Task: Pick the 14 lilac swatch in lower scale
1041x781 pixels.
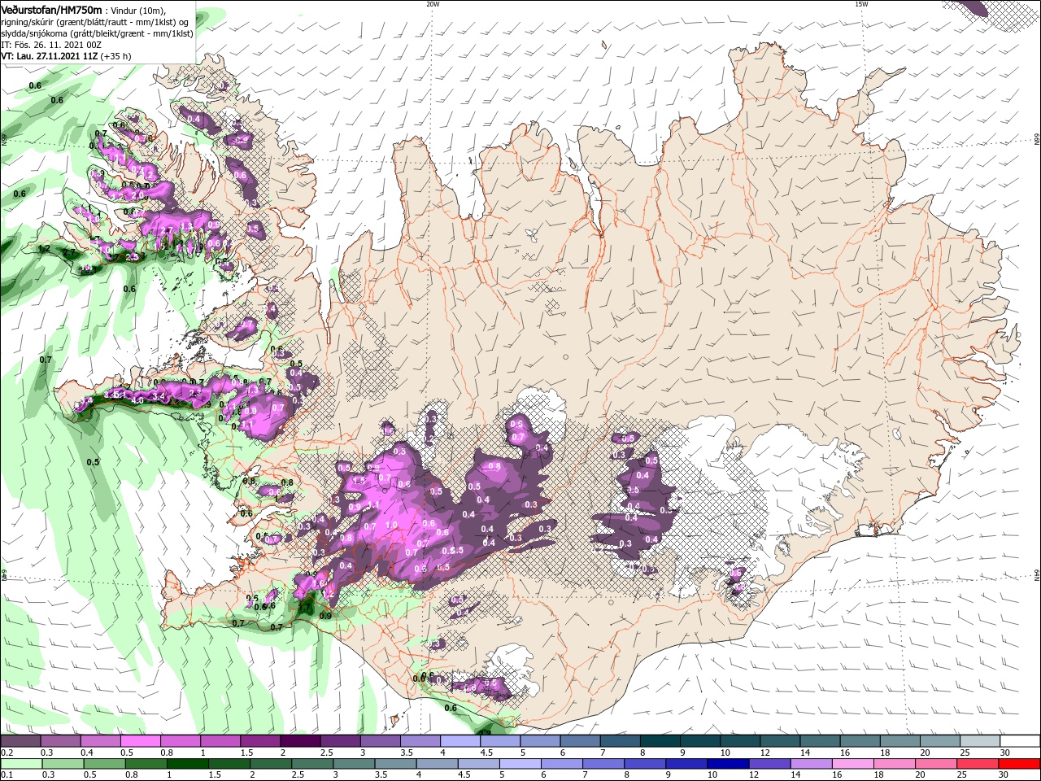Action: 813,764
